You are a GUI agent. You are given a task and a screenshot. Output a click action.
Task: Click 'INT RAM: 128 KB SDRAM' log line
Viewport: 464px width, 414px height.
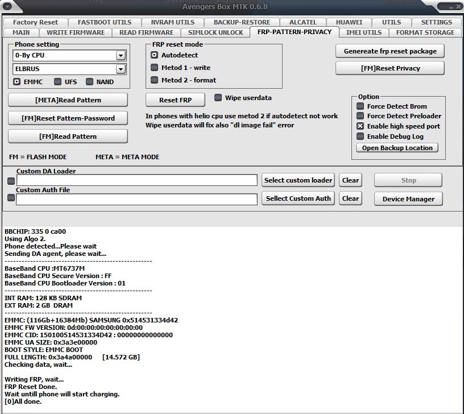pyautogui.click(x=43, y=298)
